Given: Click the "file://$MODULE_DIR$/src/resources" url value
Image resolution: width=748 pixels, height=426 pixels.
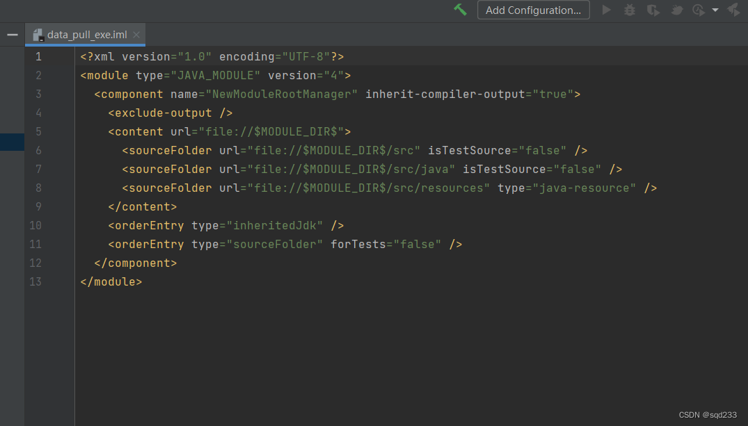Looking at the screenshot, I should [x=369, y=188].
